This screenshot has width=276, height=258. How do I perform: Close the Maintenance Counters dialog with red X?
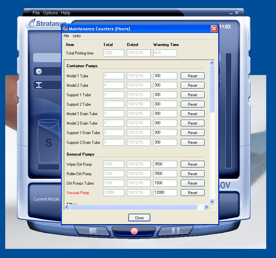214,28
